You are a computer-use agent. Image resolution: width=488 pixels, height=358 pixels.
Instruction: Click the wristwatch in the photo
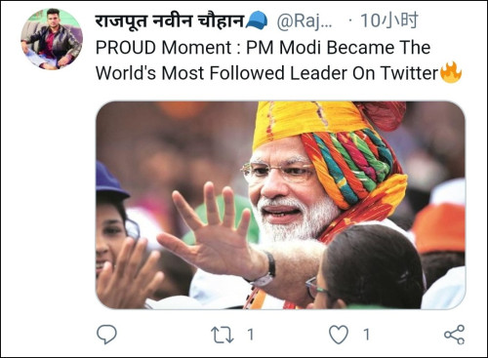point(264,271)
